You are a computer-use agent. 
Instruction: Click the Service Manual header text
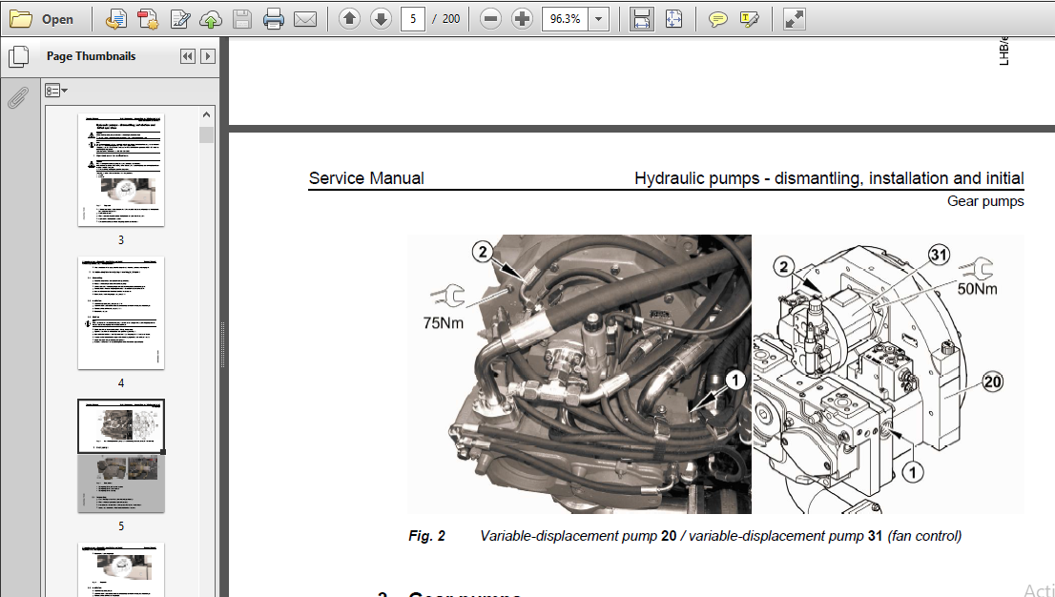click(x=366, y=178)
